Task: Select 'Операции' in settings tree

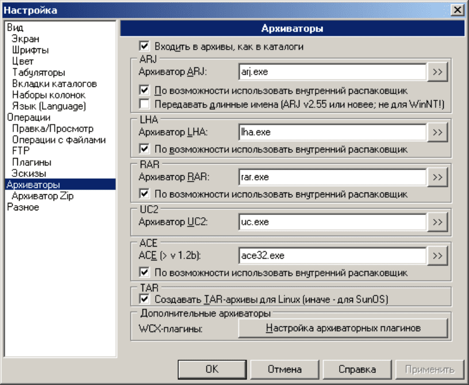Action: [x=29, y=117]
